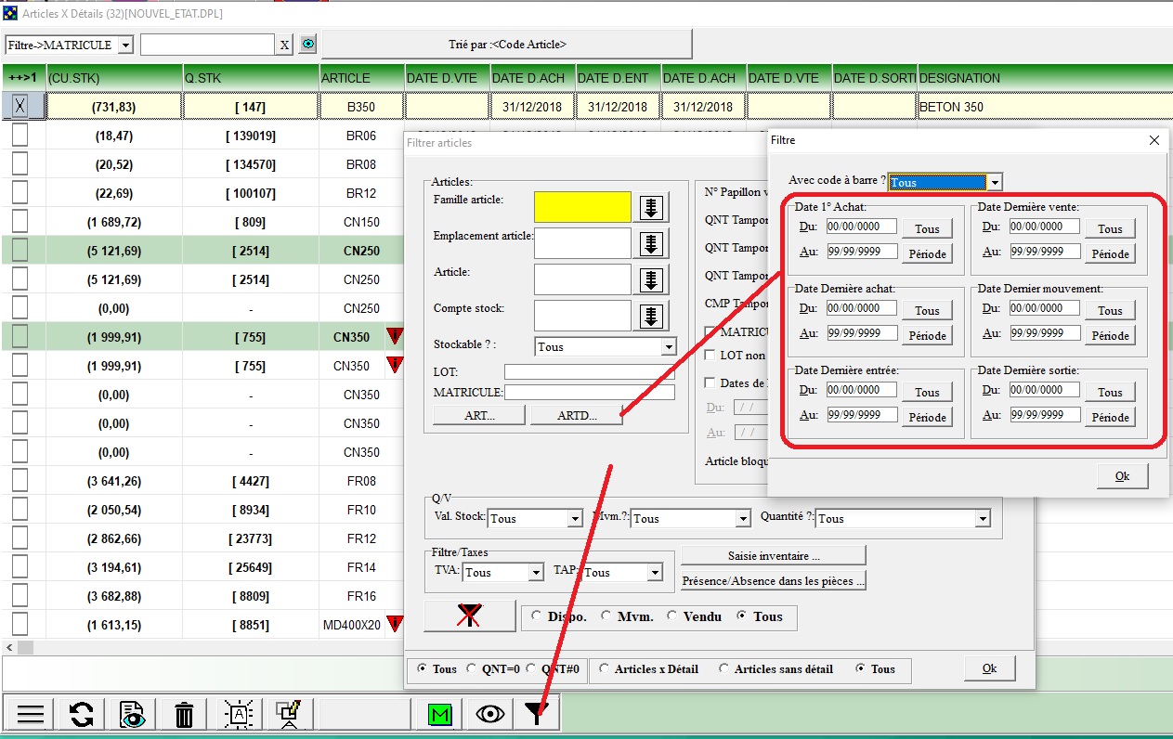Viewport: 1173px width, 739px height.
Task: Open the Val. Stock dropdown
Action: pyautogui.click(x=573, y=519)
